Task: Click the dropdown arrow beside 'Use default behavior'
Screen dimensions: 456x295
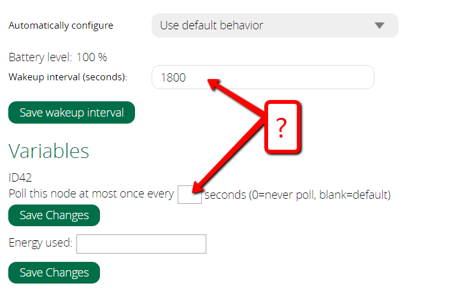Action: click(380, 25)
